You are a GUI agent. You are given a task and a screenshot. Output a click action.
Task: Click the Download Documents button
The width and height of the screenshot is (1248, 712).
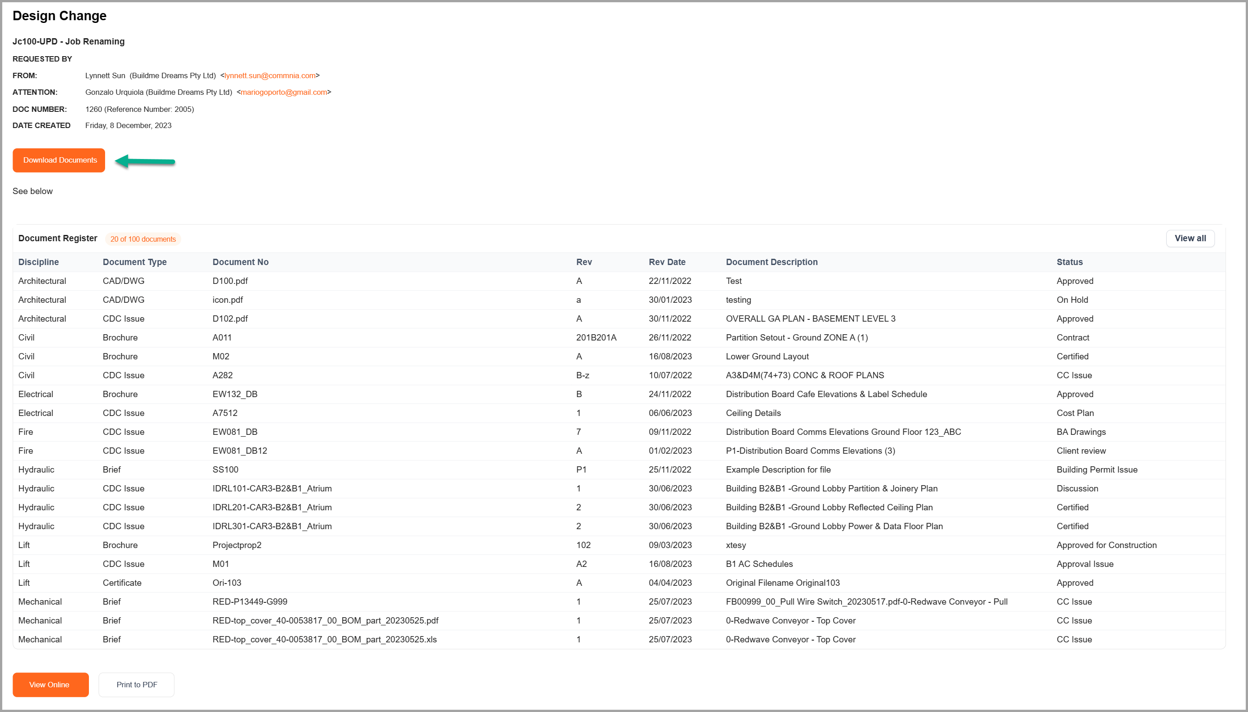tap(59, 160)
